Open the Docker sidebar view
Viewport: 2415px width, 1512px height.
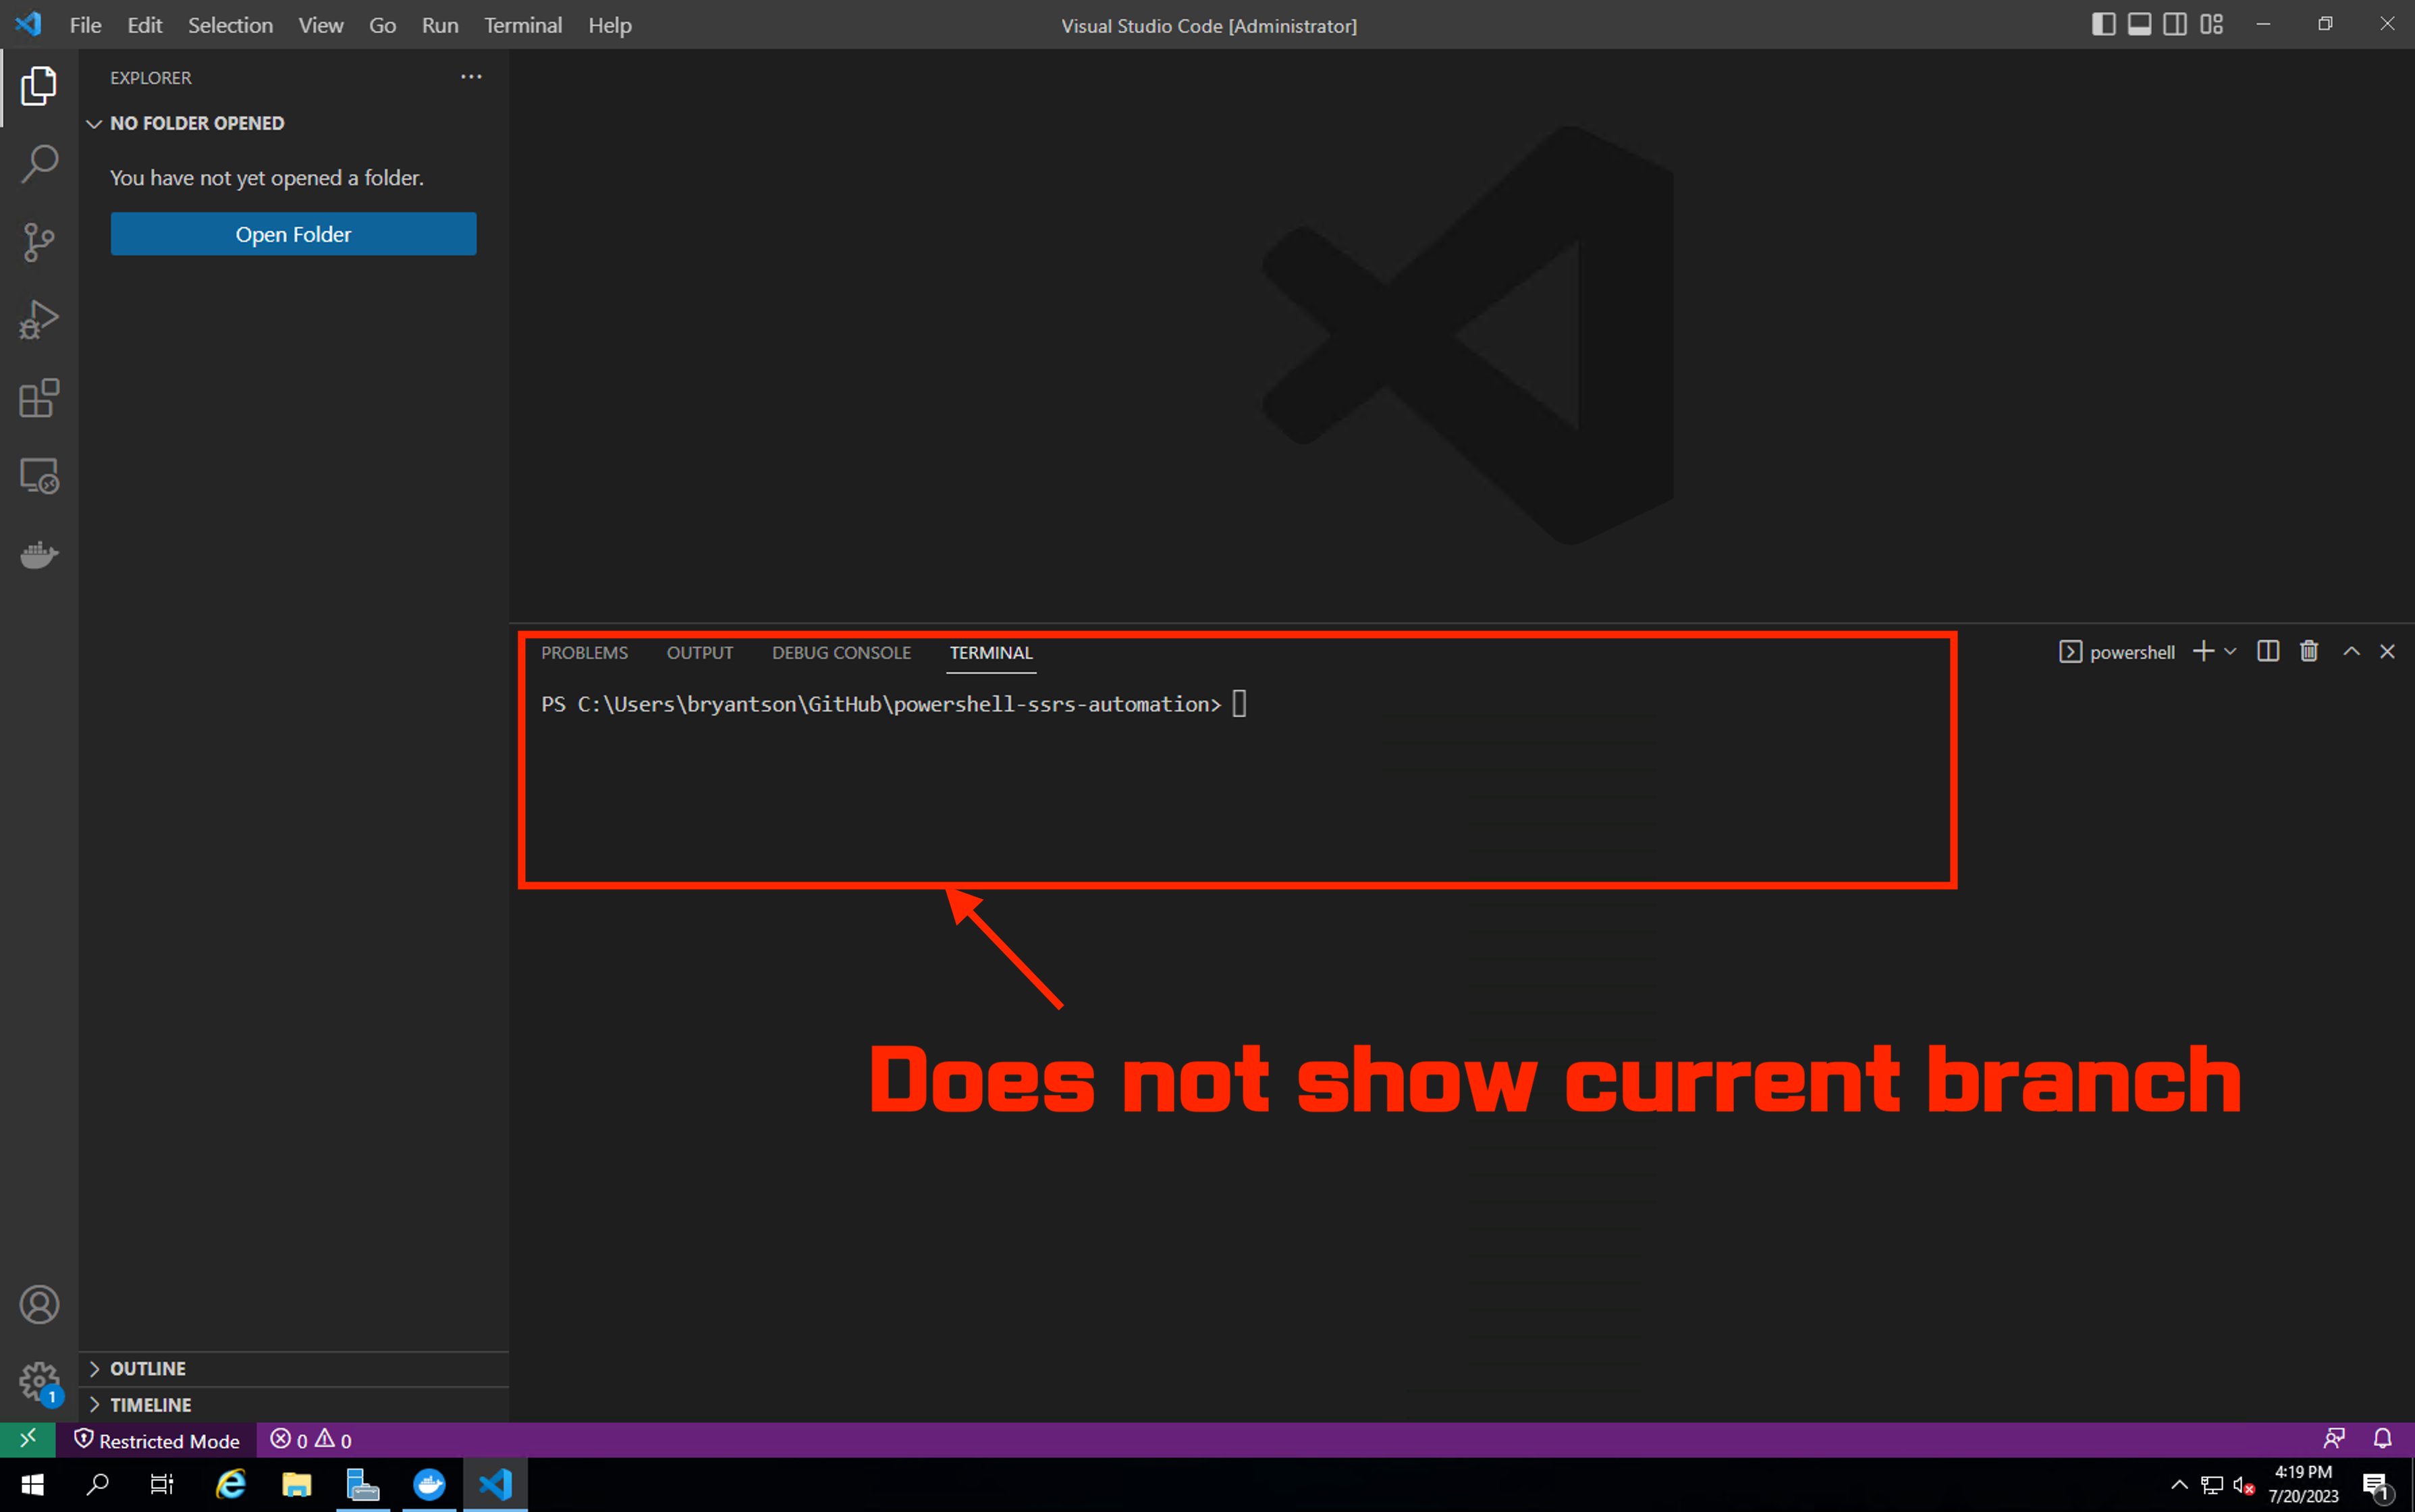(39, 554)
